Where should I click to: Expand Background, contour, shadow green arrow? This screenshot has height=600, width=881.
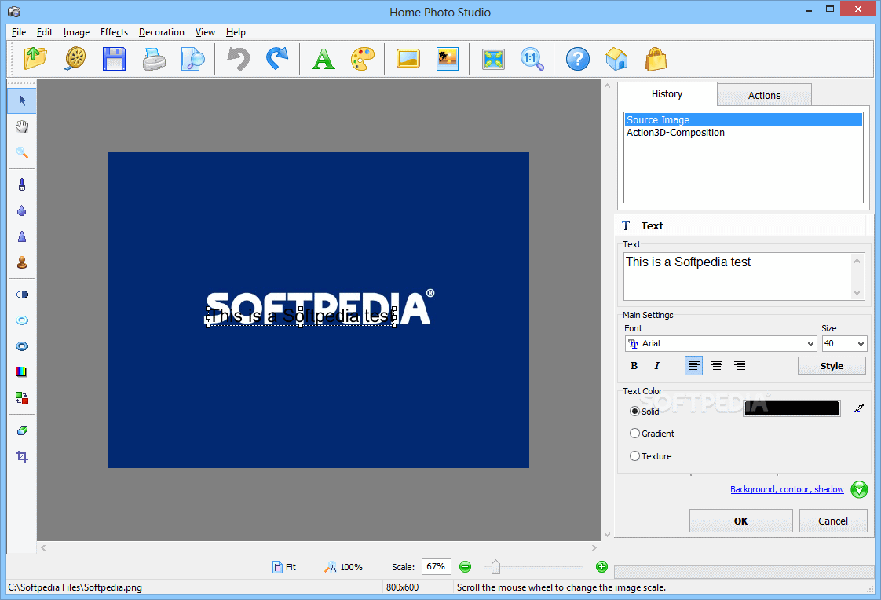[x=859, y=489]
